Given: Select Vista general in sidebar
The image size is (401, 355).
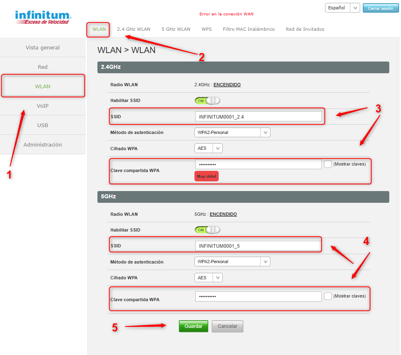Looking at the screenshot, I should tap(42, 47).
